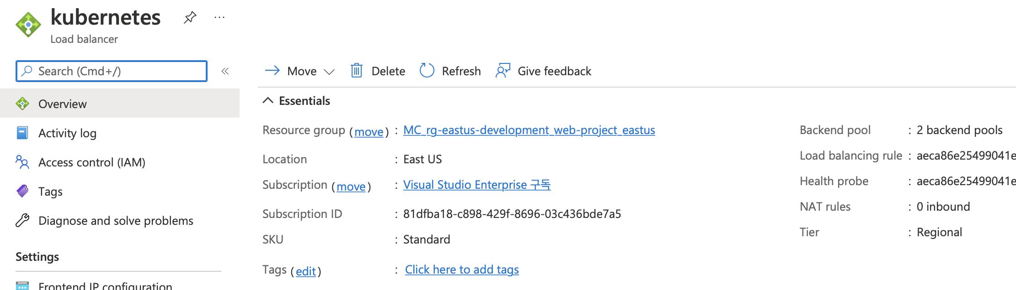Click the Location label
Image resolution: width=1016 pixels, height=290 pixels.
(x=284, y=159)
